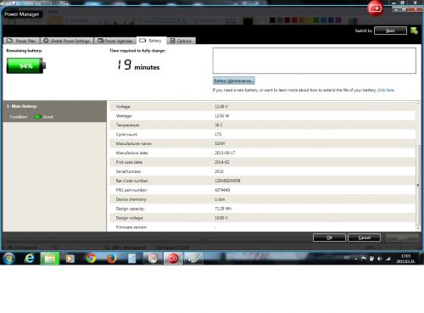Select the Battery tab
The height and width of the screenshot is (313, 424).
(151, 41)
